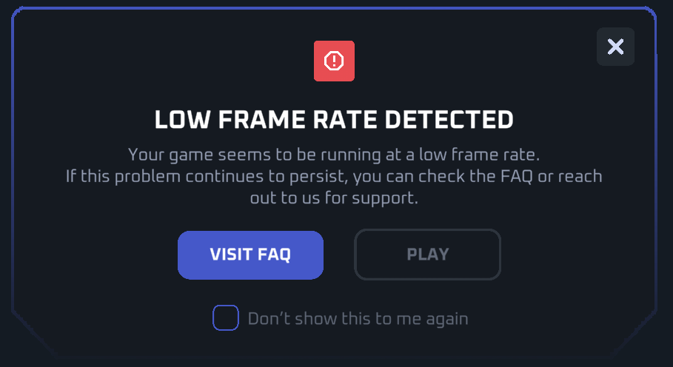Enable the Don't show this again checkbox

226,317
